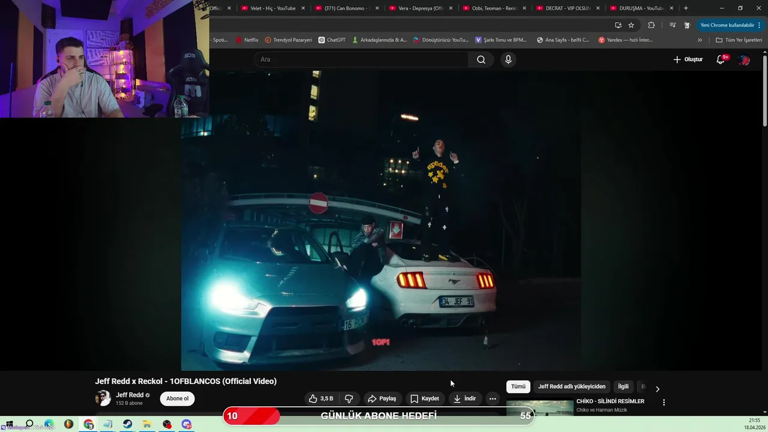
Task: Click the Ara search input field
Action: (362, 59)
